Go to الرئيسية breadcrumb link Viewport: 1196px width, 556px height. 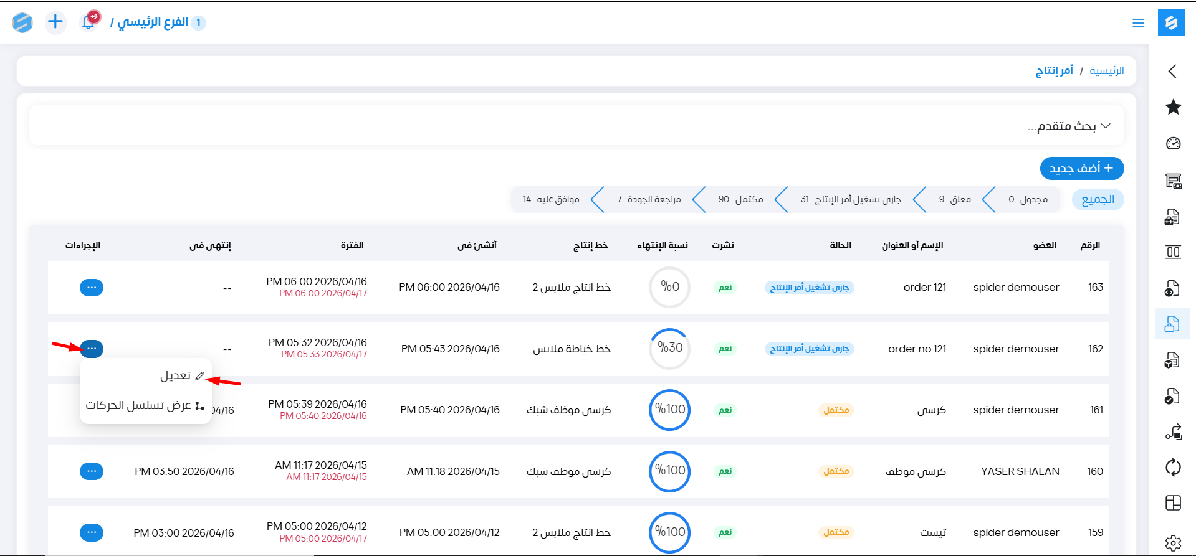[x=1107, y=71]
